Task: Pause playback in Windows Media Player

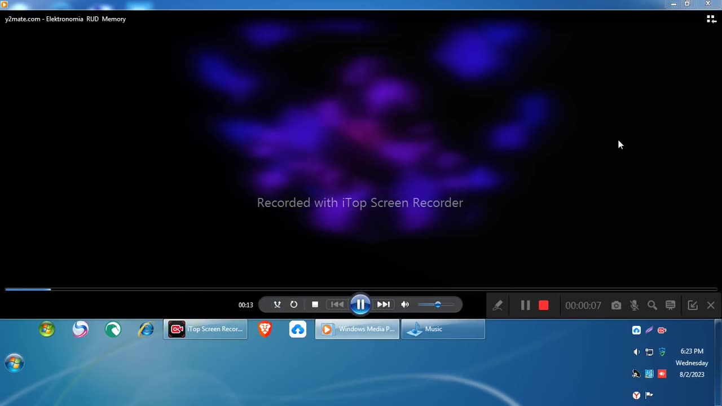Action: 360,304
